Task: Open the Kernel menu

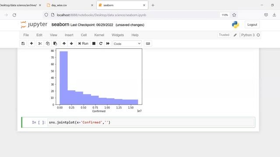Action: point(99,35)
